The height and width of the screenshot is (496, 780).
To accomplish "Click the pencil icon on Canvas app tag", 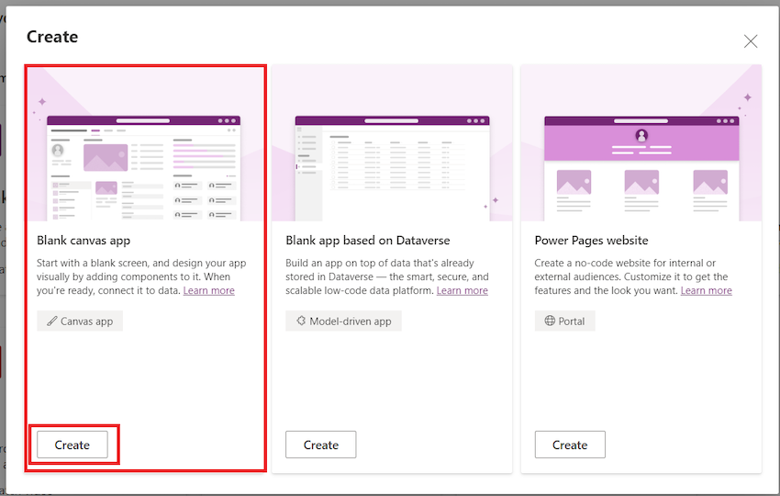I will coord(51,321).
